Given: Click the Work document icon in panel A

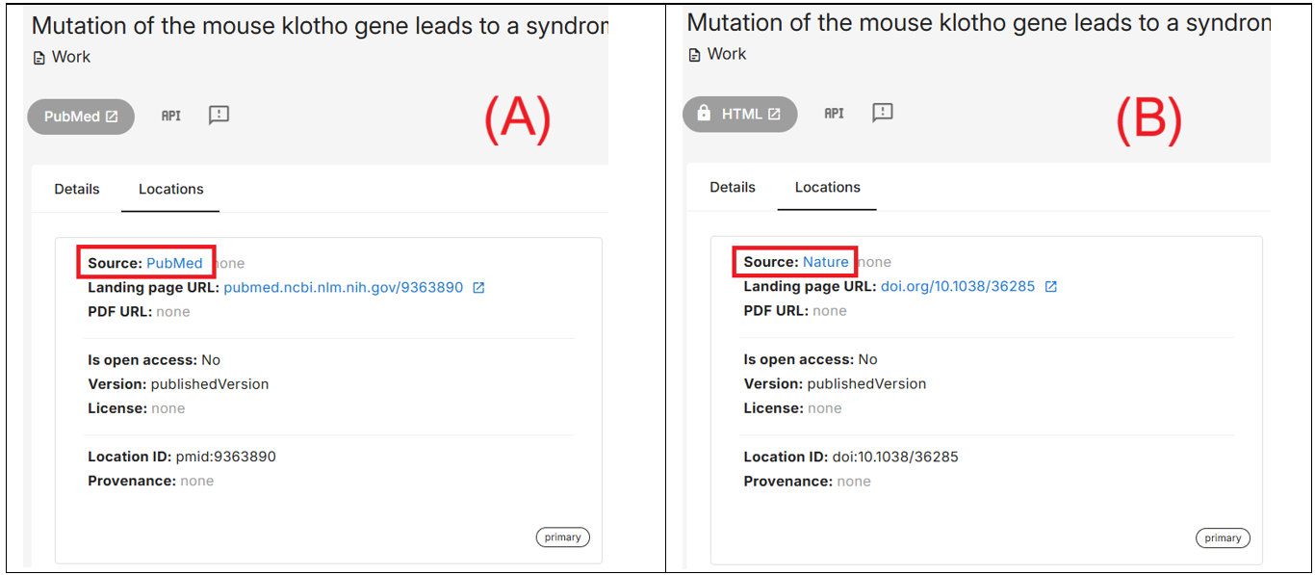Looking at the screenshot, I should click(39, 58).
